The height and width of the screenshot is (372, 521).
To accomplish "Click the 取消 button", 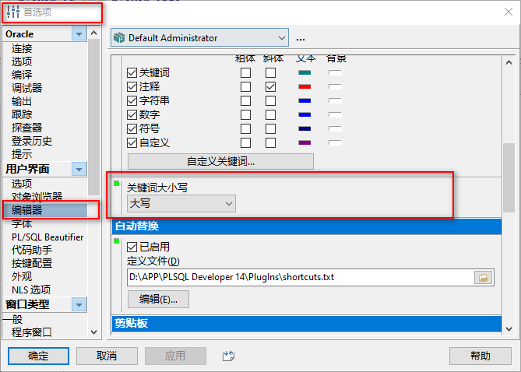I will click(x=107, y=356).
